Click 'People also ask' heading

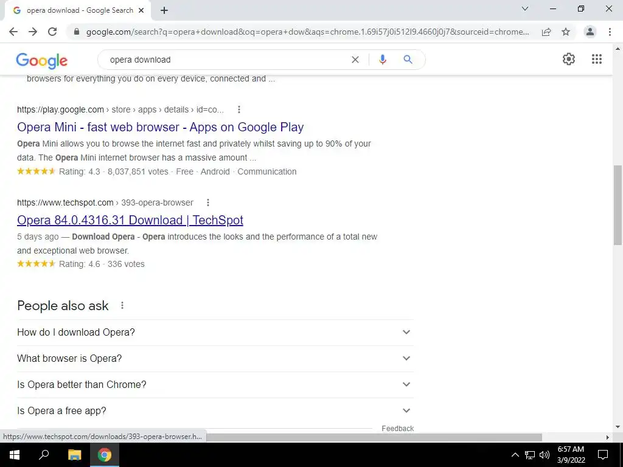[63, 306]
